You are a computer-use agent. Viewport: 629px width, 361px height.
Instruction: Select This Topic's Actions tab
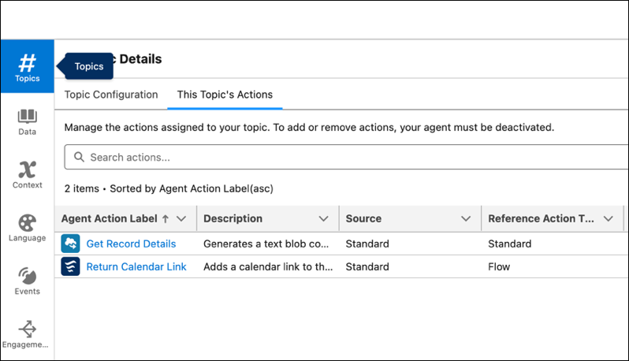(225, 95)
